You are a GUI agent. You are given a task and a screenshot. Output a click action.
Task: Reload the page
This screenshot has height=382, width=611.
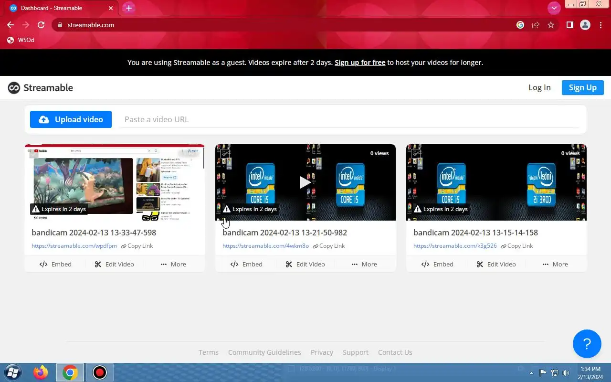click(x=41, y=25)
